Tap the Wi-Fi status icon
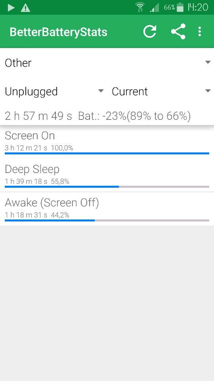 140,7
